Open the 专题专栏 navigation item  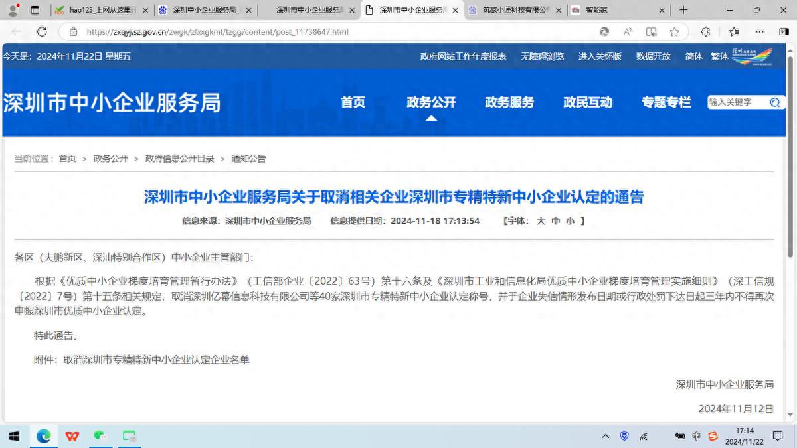click(666, 102)
